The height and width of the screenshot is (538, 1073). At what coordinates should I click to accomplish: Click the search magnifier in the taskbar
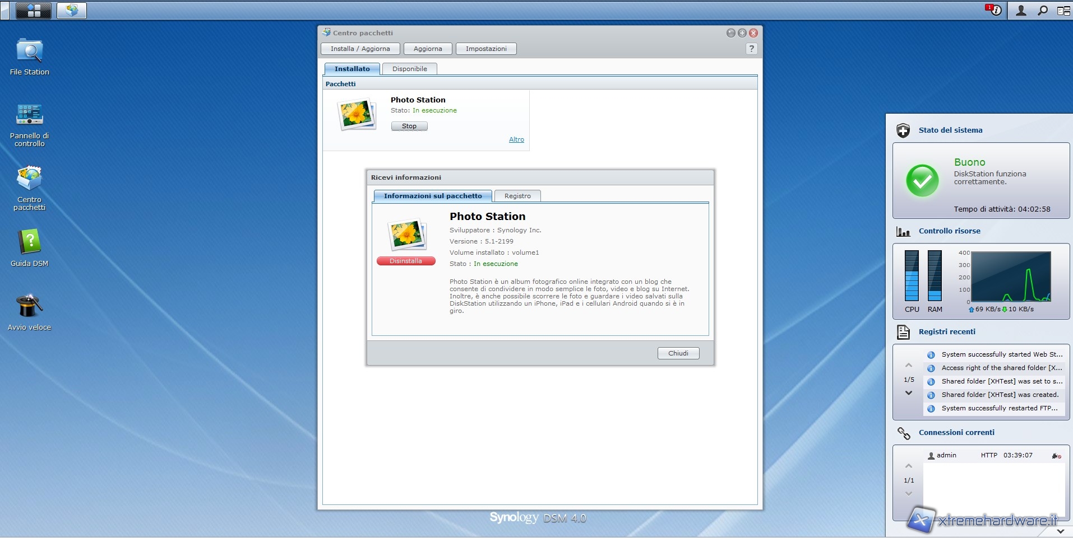[1043, 10]
